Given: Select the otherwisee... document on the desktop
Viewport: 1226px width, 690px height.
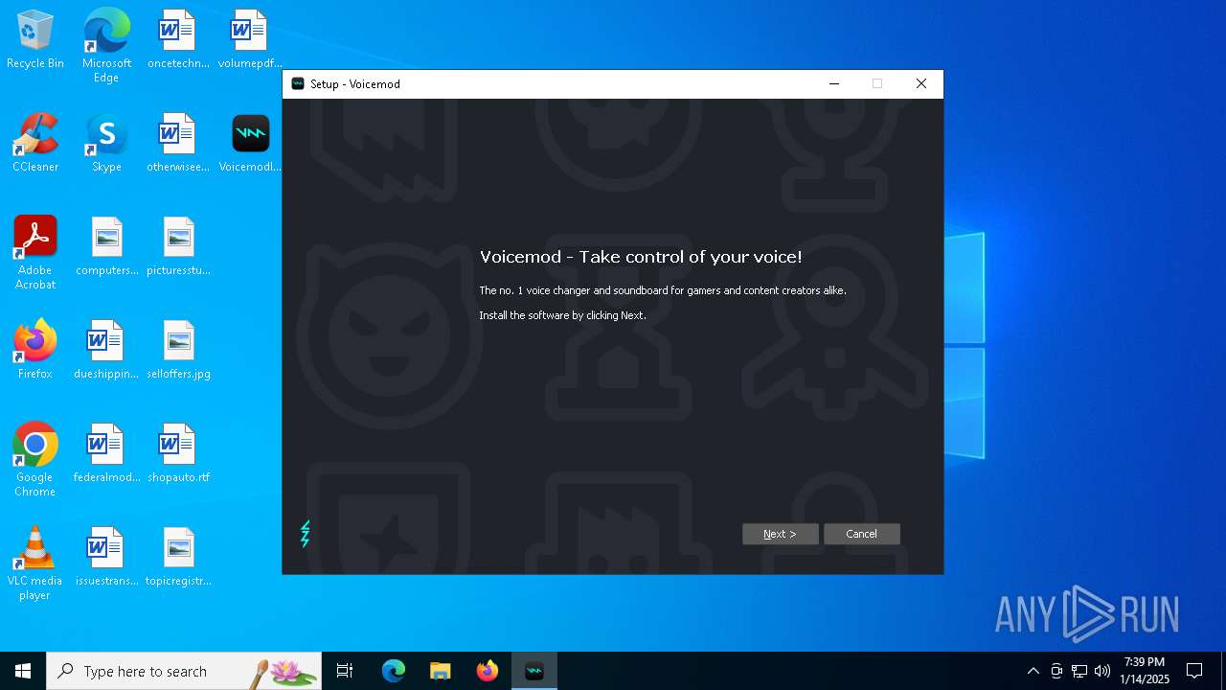Looking at the screenshot, I should pos(178,144).
